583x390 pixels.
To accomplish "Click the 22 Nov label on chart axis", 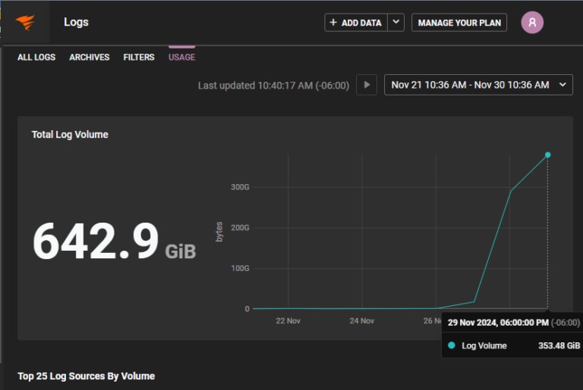I will 288,320.
